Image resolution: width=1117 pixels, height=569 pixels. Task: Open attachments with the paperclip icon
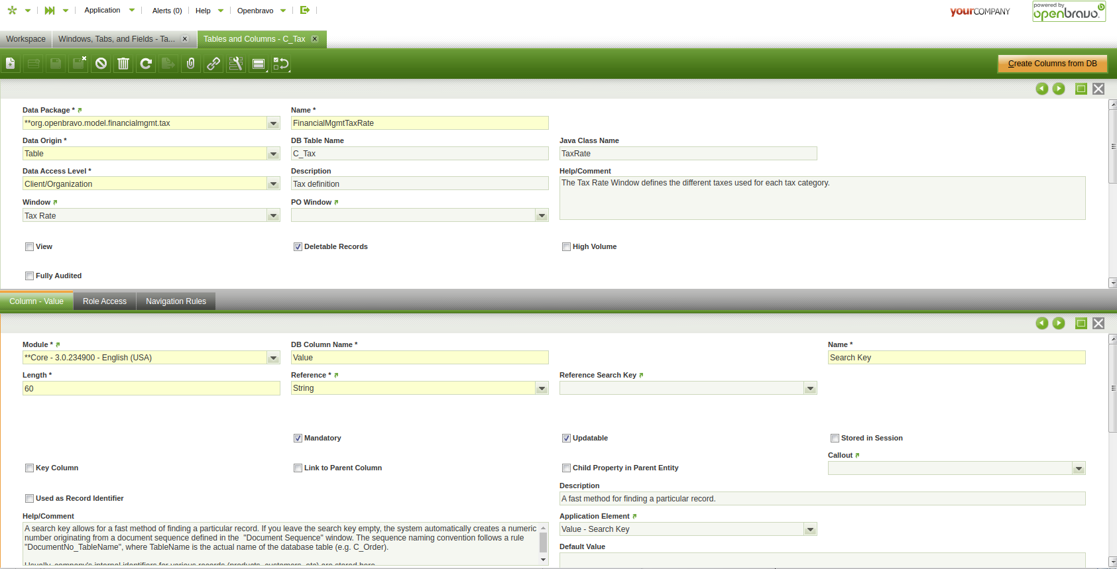point(191,64)
